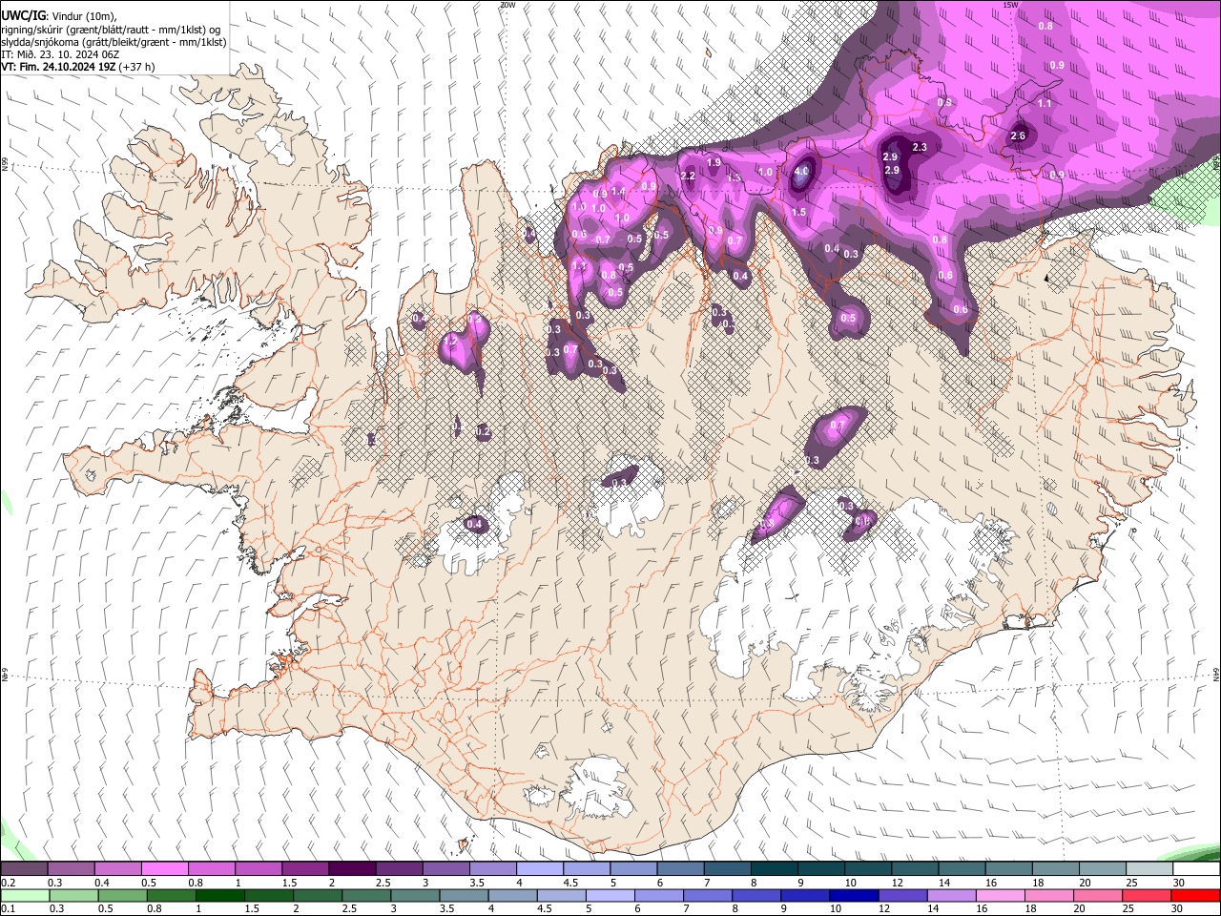Pick snow legend swatch between 0.2 and 0.3

24,869
